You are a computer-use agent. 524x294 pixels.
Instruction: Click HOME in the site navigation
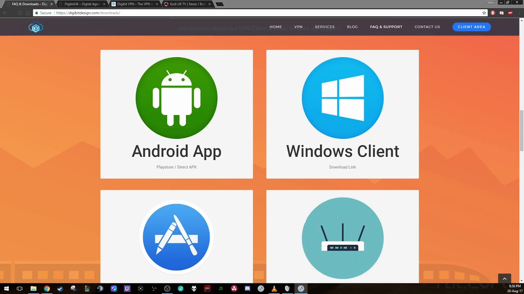pyautogui.click(x=276, y=27)
